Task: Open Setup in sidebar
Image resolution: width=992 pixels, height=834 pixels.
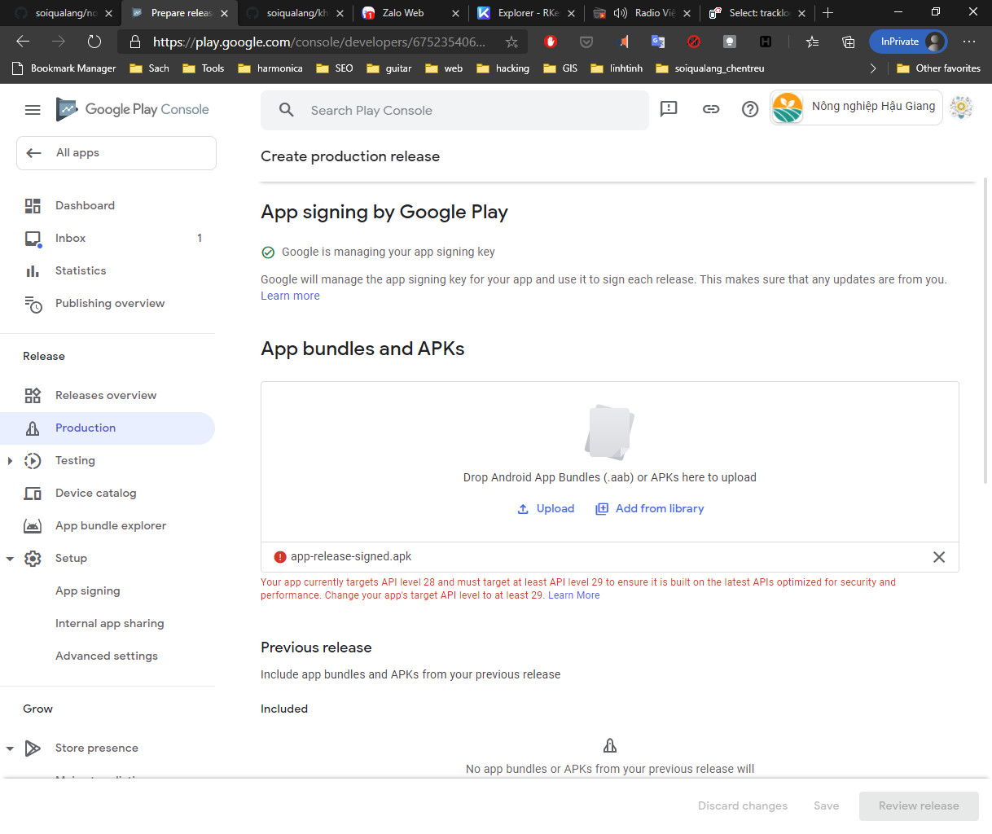Action: click(71, 558)
